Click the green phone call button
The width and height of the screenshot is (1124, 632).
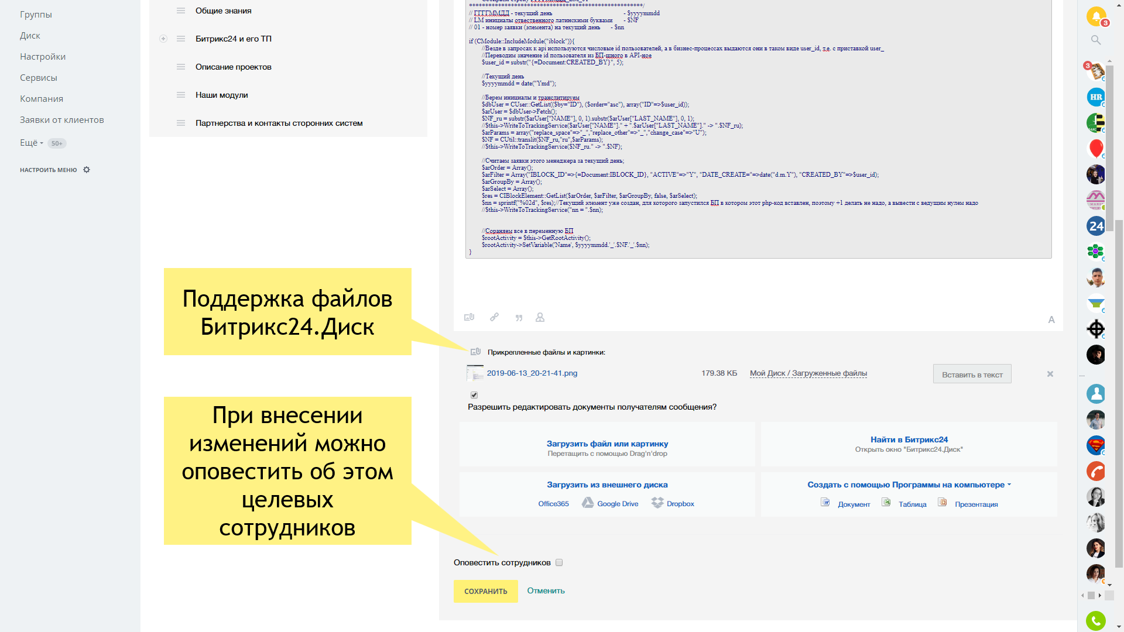[1096, 620]
